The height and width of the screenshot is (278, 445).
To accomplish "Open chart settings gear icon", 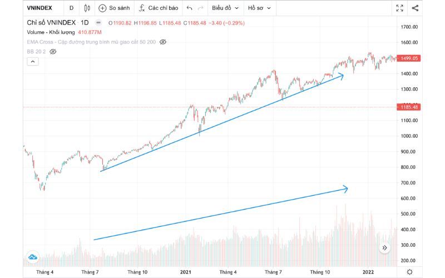I will pyautogui.click(x=409, y=272).
